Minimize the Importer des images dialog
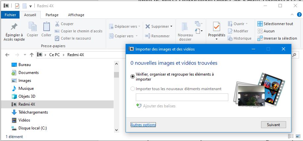The width and height of the screenshot is (303, 141). click(253, 49)
